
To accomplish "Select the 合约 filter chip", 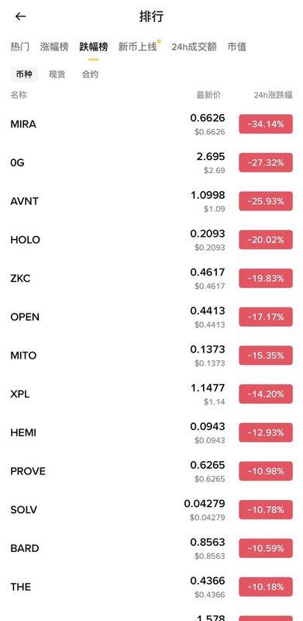I will pyautogui.click(x=90, y=74).
